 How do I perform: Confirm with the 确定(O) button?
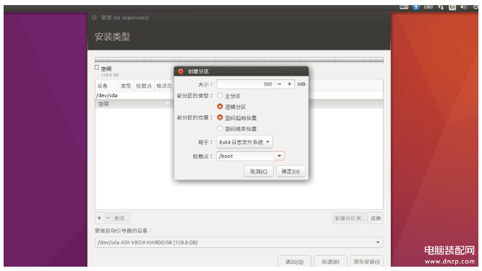click(291, 172)
